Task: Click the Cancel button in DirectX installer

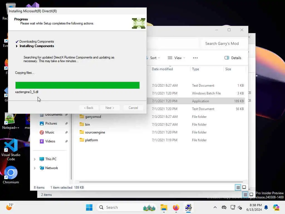Action: (133, 108)
